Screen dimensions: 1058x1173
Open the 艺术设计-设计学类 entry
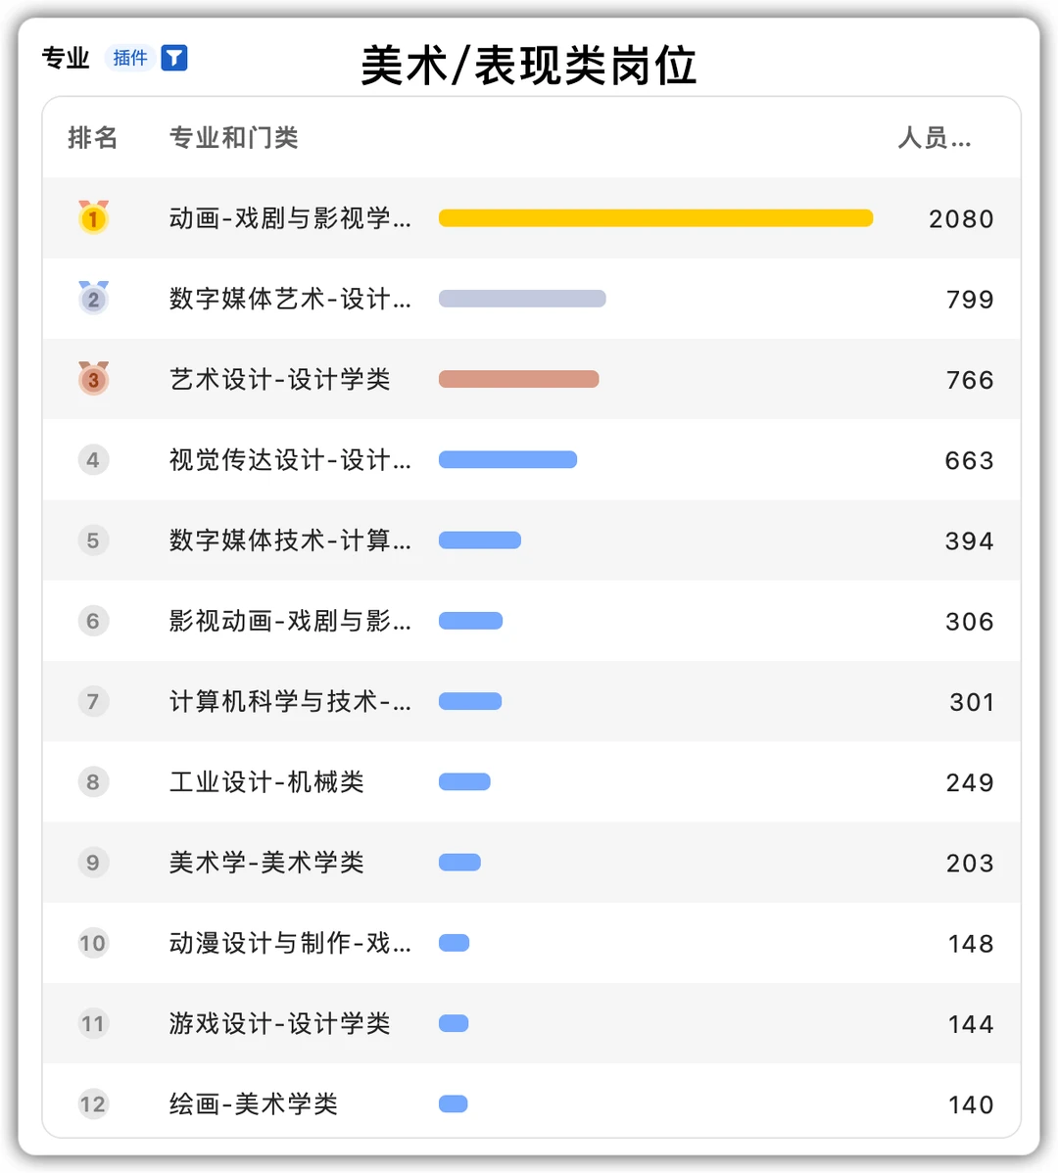tap(279, 379)
